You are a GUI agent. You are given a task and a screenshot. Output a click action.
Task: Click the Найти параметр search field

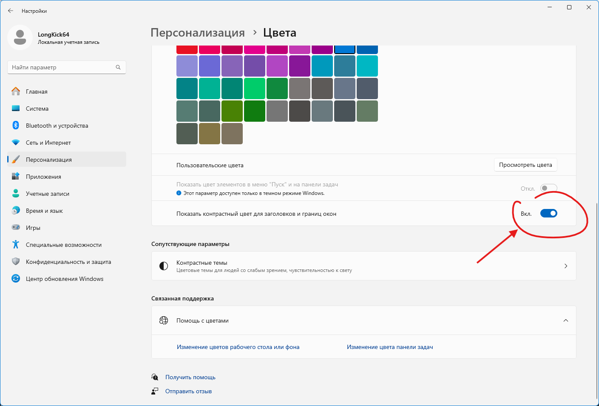67,67
